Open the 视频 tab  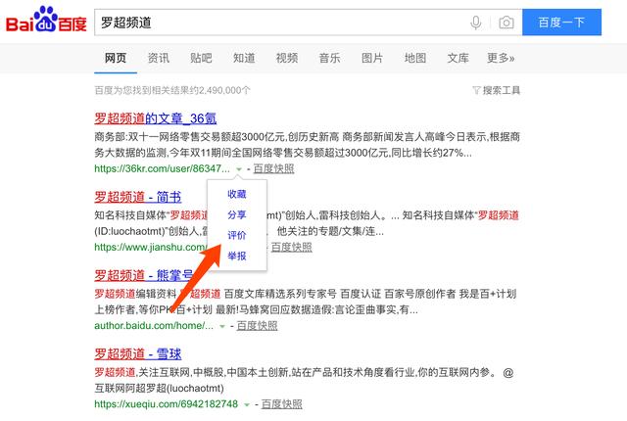(287, 59)
